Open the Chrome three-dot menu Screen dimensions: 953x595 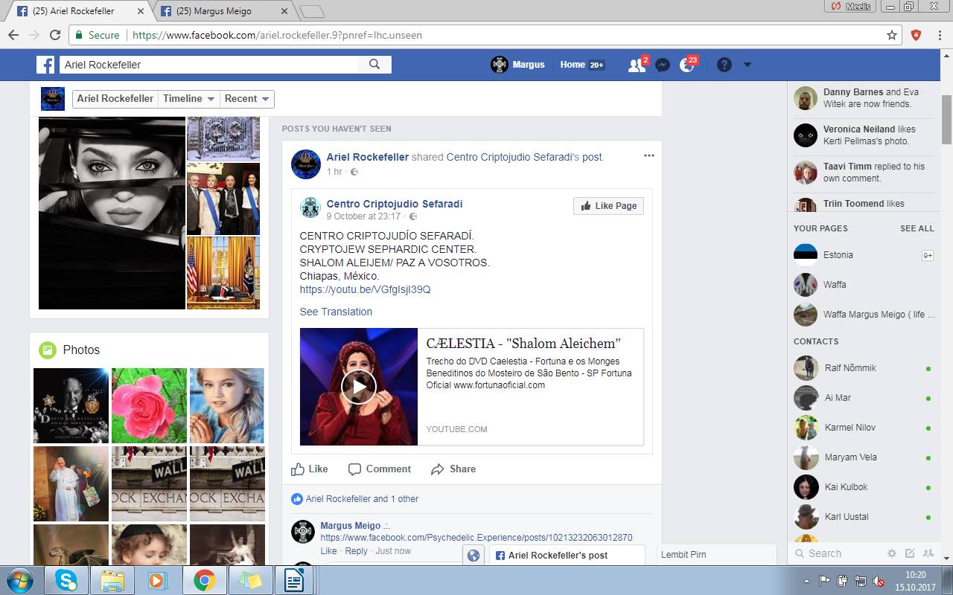pyautogui.click(x=940, y=35)
